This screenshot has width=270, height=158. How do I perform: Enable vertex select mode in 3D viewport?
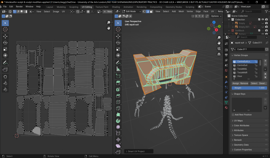[144, 12]
